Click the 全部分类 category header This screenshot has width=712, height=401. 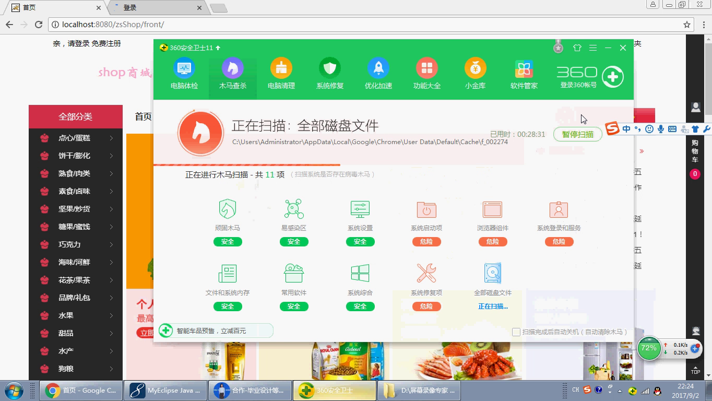76,116
